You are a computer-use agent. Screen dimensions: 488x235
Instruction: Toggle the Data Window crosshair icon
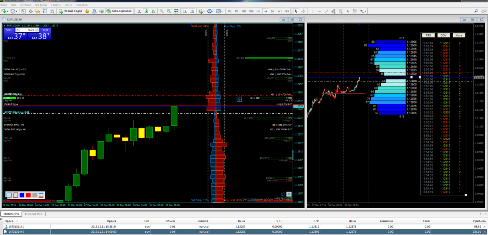point(31,11)
